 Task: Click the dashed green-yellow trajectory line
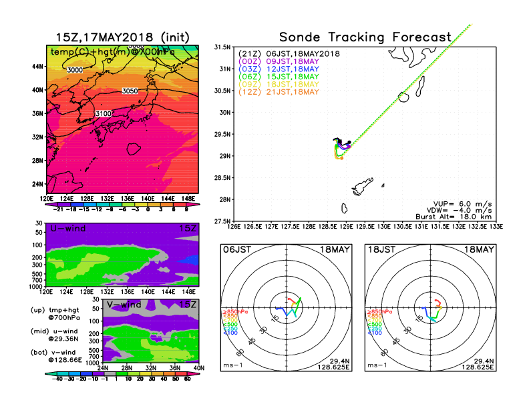coord(407,90)
